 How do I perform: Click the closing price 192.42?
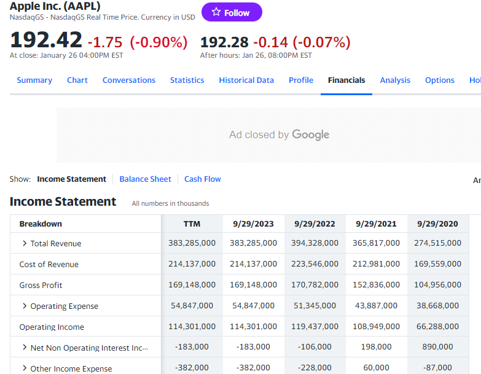tap(46, 40)
